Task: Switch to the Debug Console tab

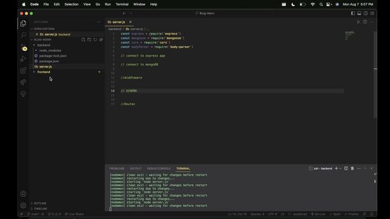Action: pyautogui.click(x=158, y=169)
